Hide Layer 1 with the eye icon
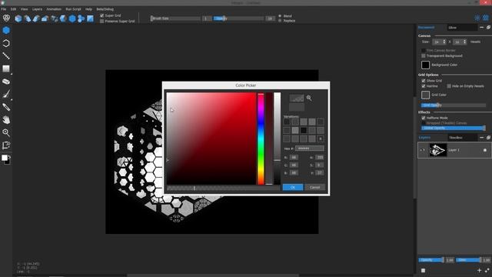 pos(422,150)
